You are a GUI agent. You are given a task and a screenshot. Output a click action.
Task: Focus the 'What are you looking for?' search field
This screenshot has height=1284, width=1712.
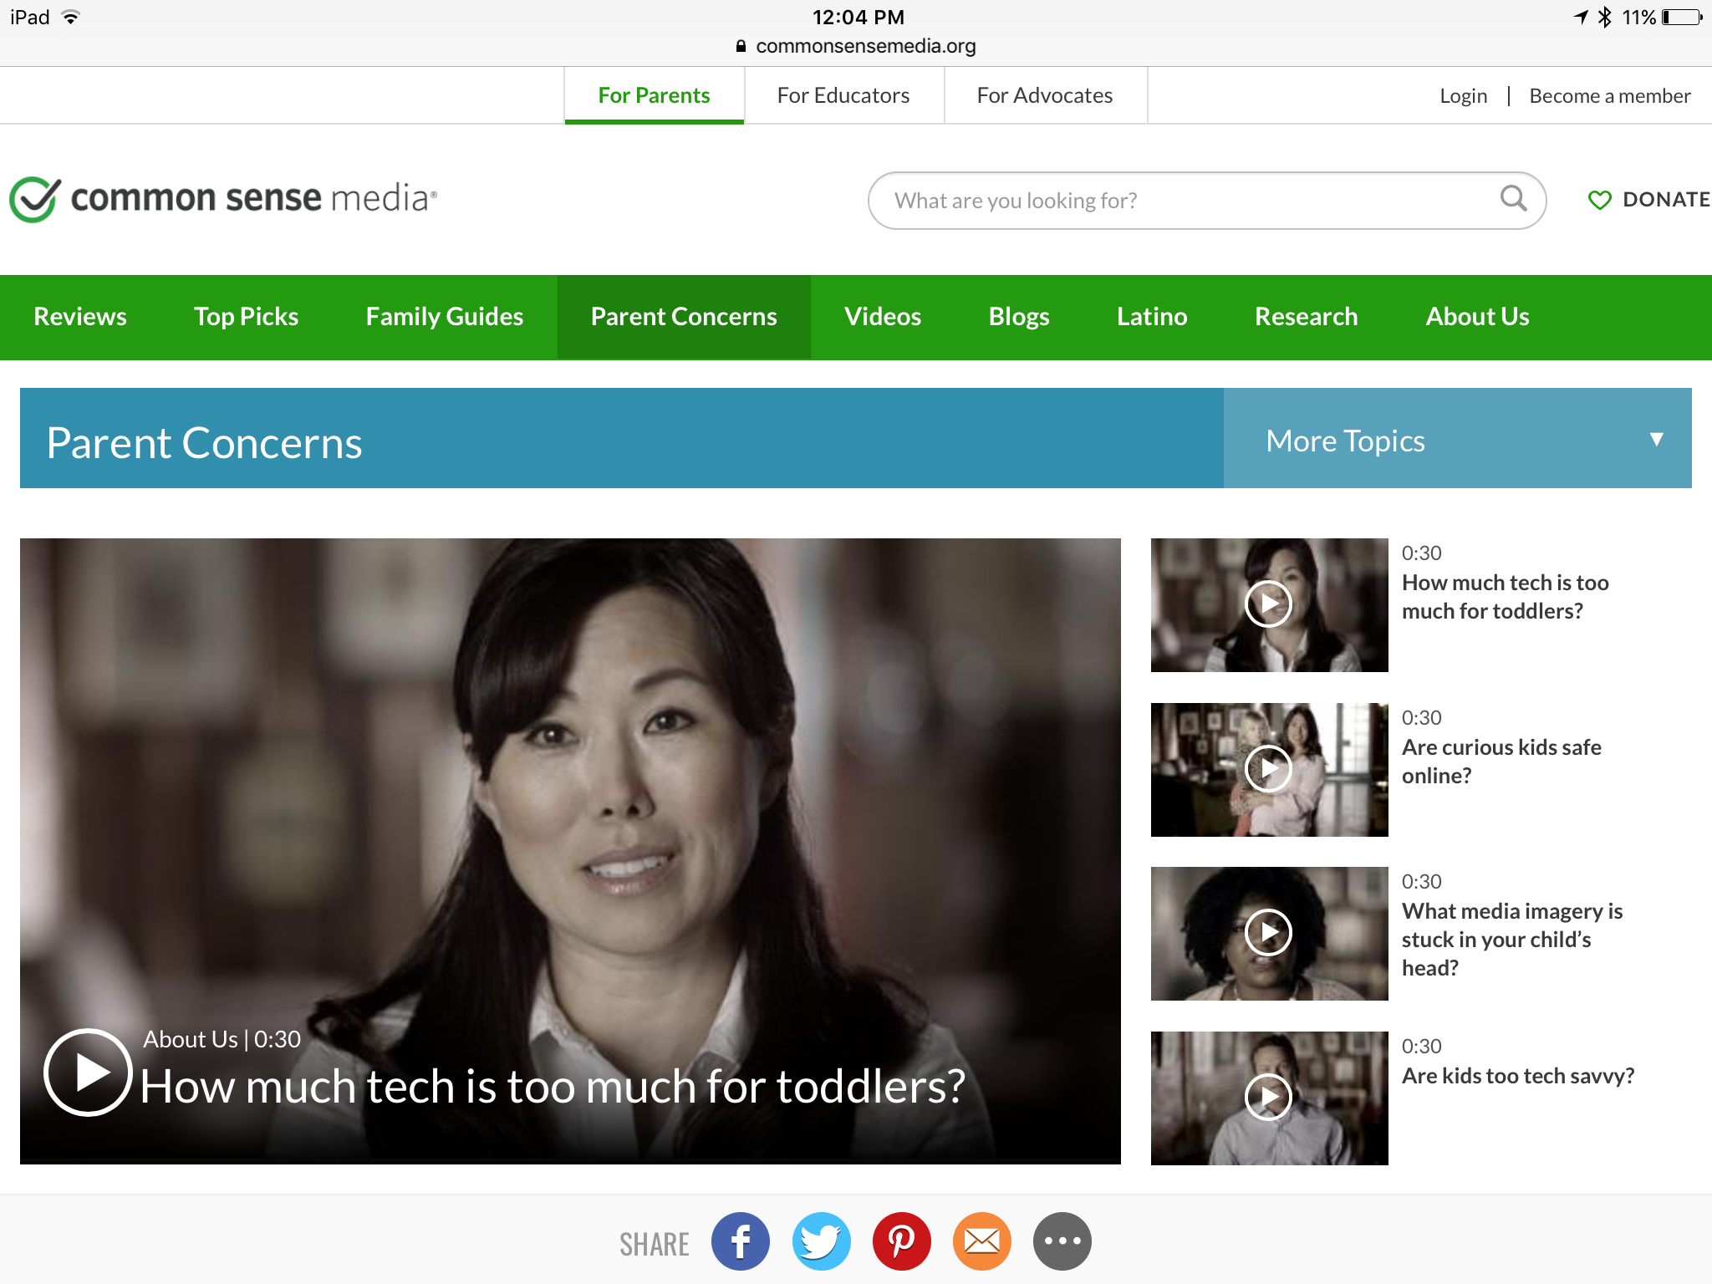click(1170, 201)
